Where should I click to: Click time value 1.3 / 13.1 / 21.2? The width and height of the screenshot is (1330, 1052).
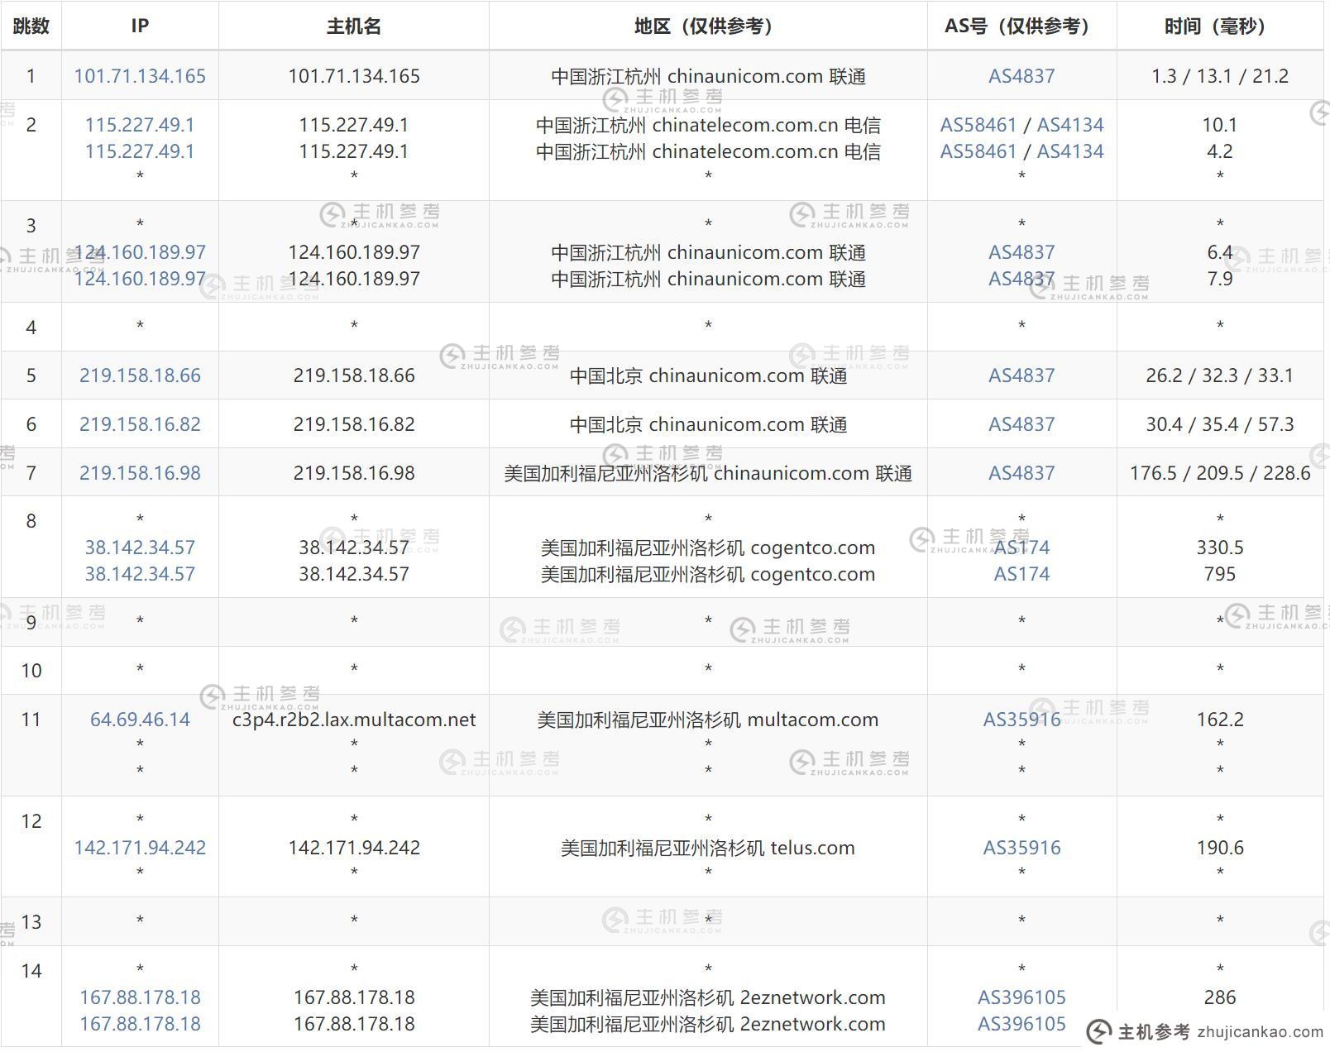pyautogui.click(x=1220, y=76)
